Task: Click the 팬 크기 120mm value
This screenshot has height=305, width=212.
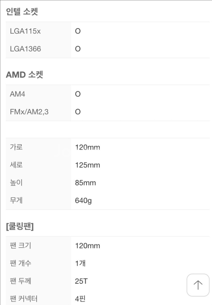Action: coord(87,246)
